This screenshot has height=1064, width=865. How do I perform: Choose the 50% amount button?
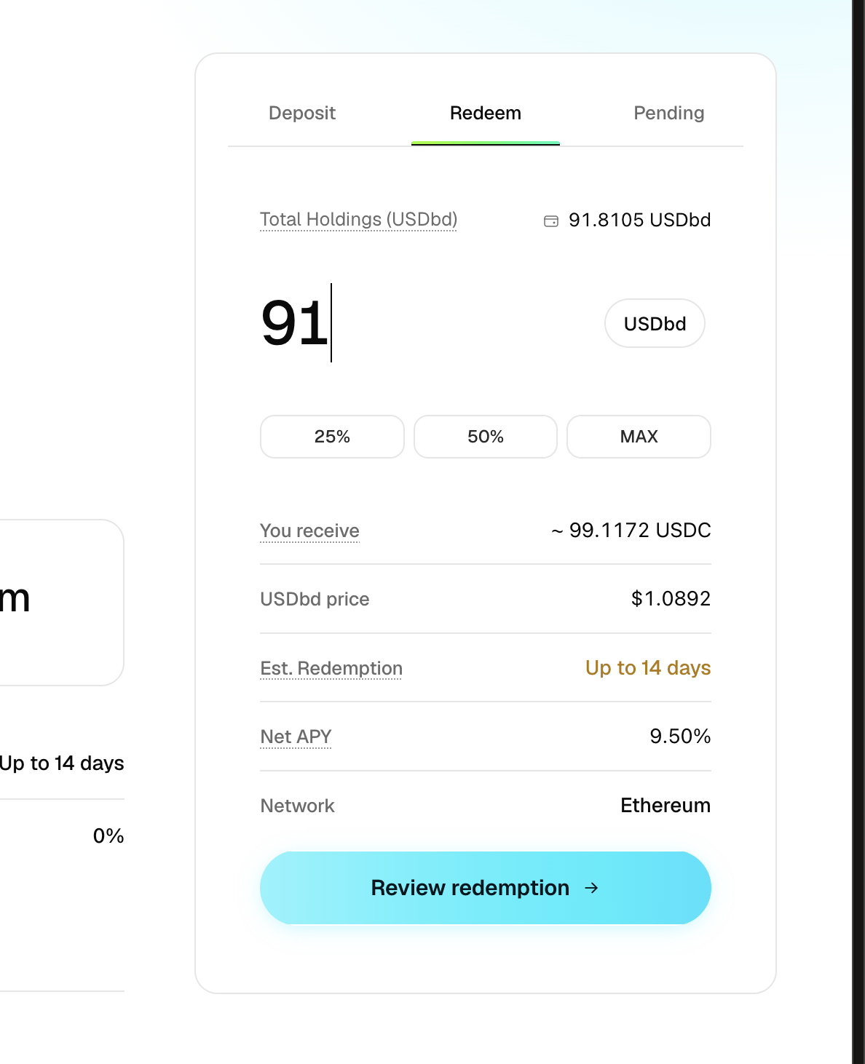tap(486, 437)
